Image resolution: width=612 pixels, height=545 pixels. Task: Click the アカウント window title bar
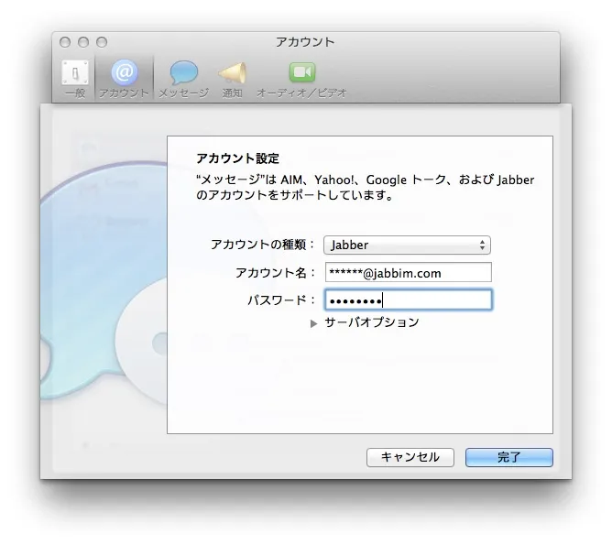tap(305, 42)
